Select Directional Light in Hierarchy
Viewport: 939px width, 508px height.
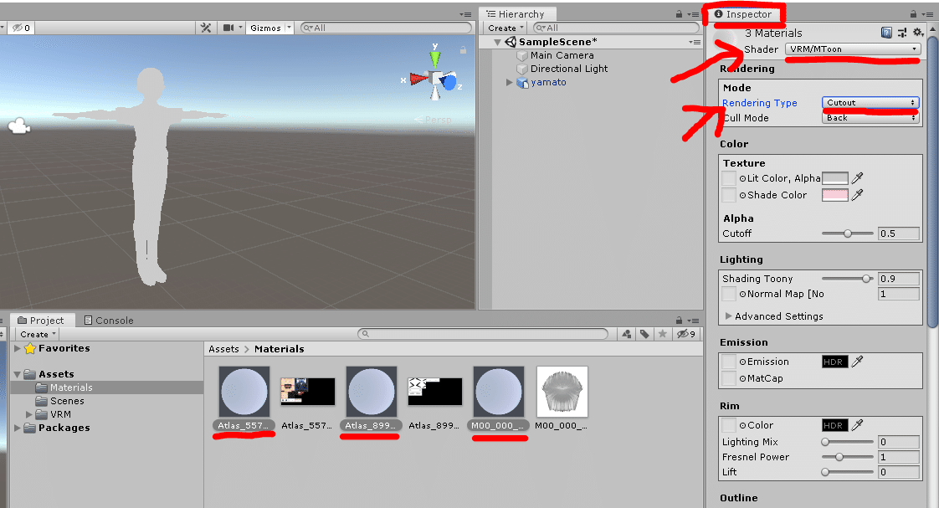569,69
